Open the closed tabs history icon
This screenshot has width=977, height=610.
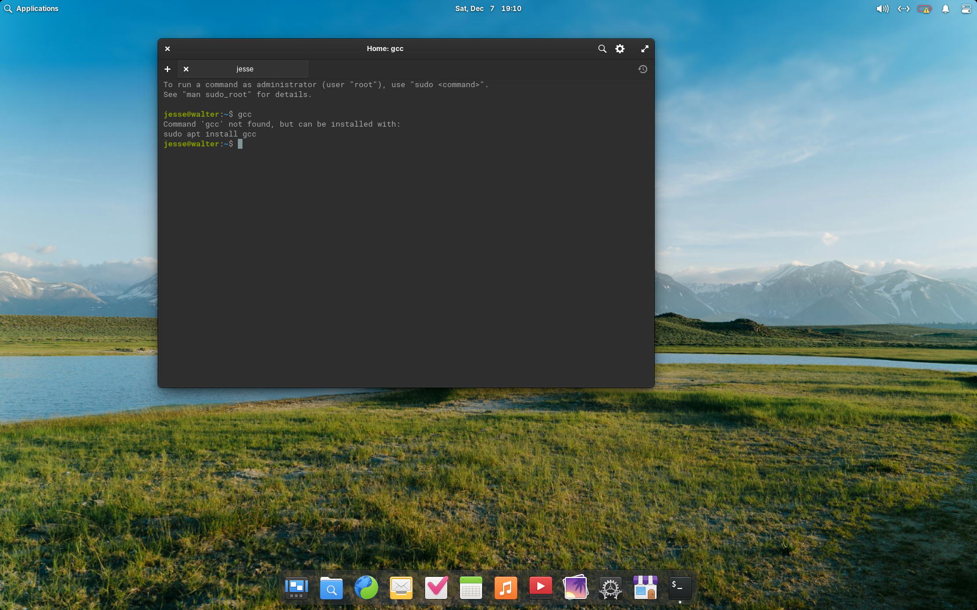(643, 69)
